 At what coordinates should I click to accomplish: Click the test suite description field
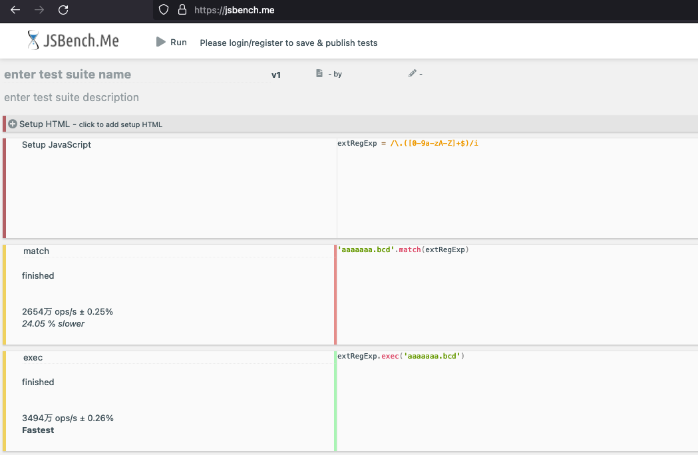click(x=133, y=97)
